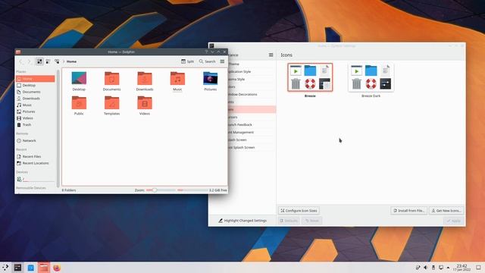This screenshot has width=485, height=273.
Task: Open System Settings sidebar hamburger menu
Action: [271, 55]
